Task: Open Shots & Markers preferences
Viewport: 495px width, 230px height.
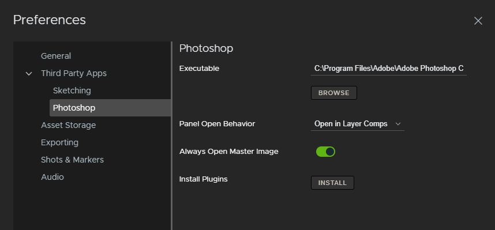Action: [72, 160]
